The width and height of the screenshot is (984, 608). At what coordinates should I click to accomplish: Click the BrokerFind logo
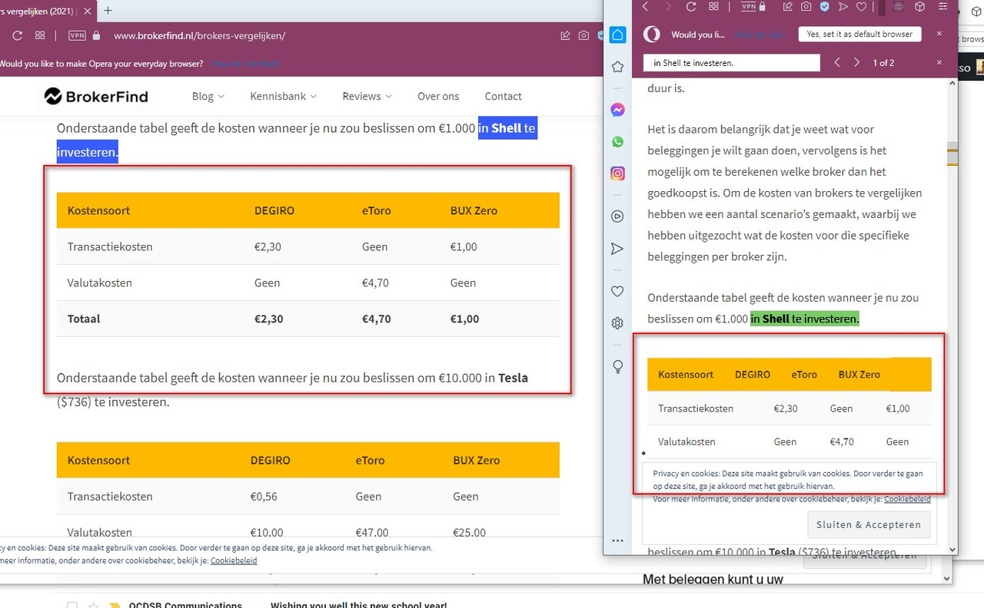(96, 96)
